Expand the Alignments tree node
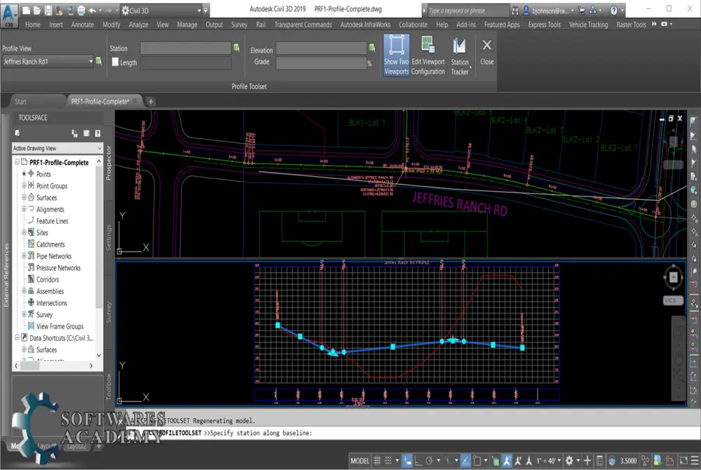 point(24,208)
